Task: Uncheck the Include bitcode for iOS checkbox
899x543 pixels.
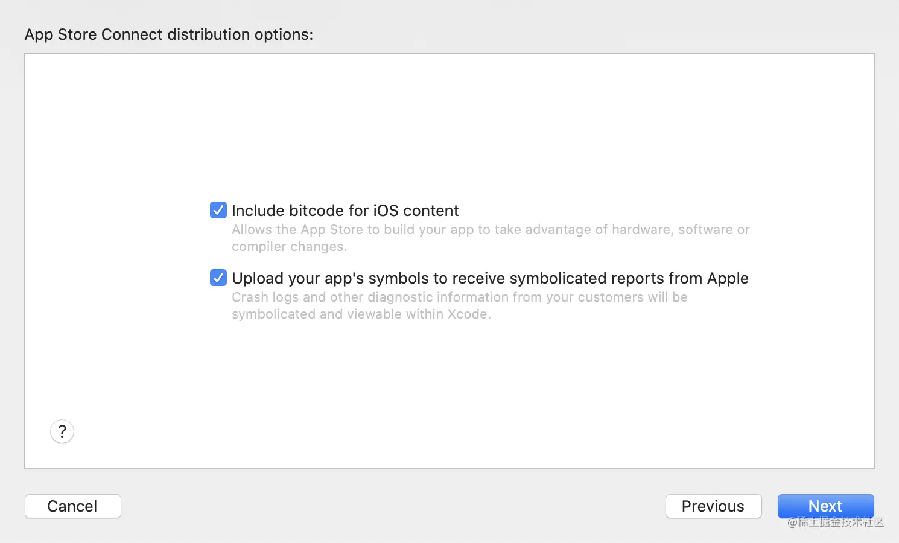Action: 218,210
